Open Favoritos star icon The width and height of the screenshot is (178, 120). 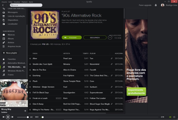[4, 59]
